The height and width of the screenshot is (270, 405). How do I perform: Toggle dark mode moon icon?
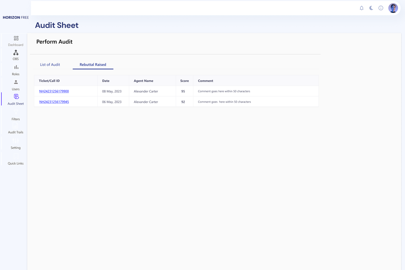[x=371, y=8]
